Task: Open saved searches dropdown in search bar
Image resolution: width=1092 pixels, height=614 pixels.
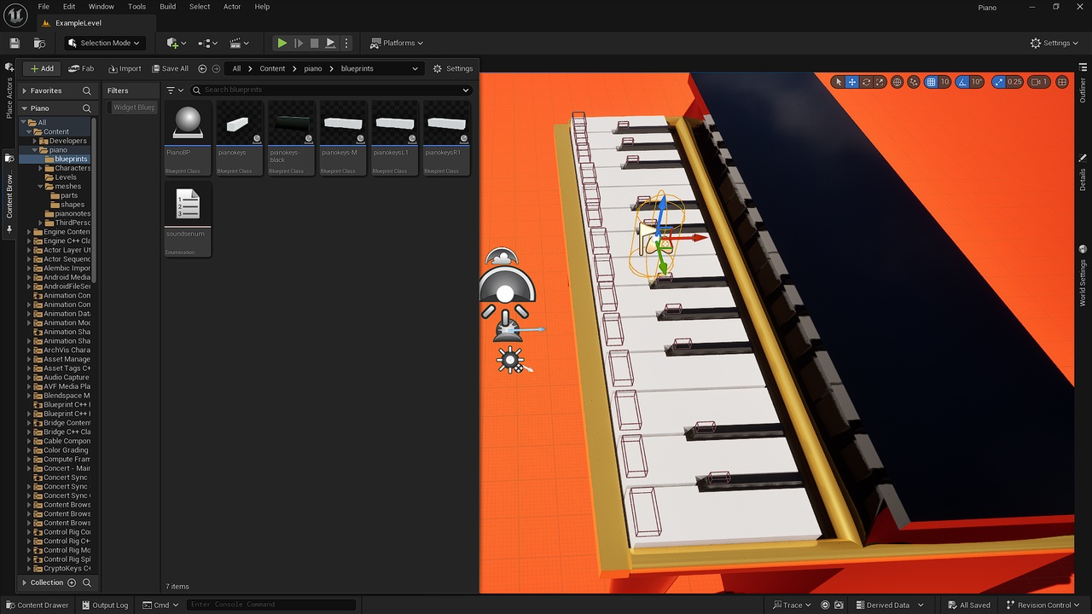Action: point(466,90)
